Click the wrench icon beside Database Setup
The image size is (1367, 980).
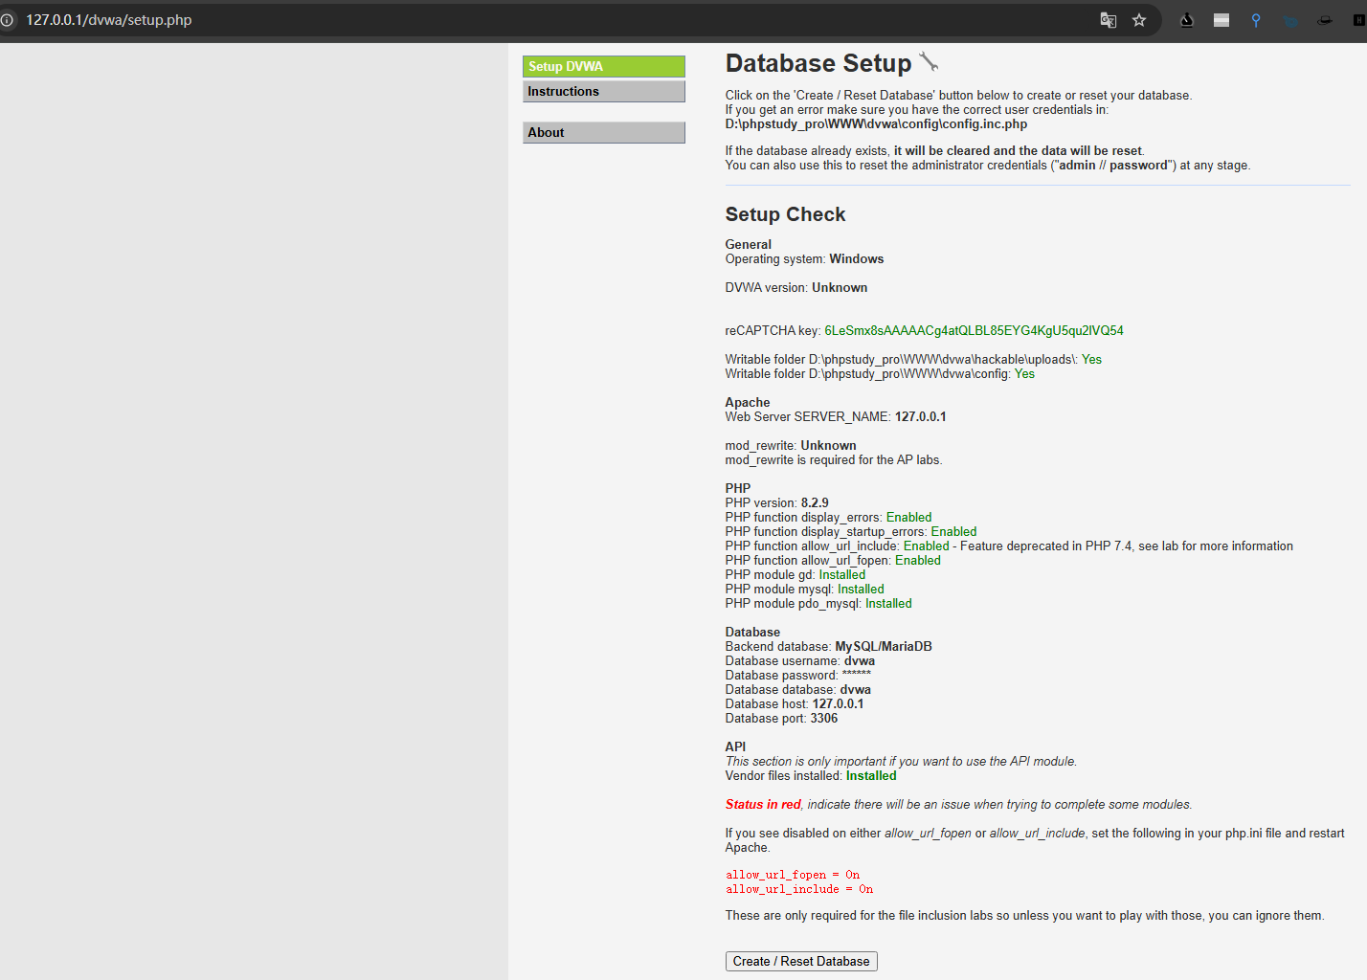click(929, 62)
